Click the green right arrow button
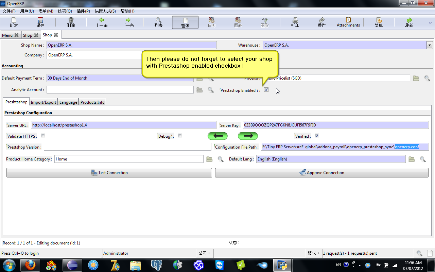Image resolution: width=435 pixels, height=272 pixels. pyautogui.click(x=248, y=136)
